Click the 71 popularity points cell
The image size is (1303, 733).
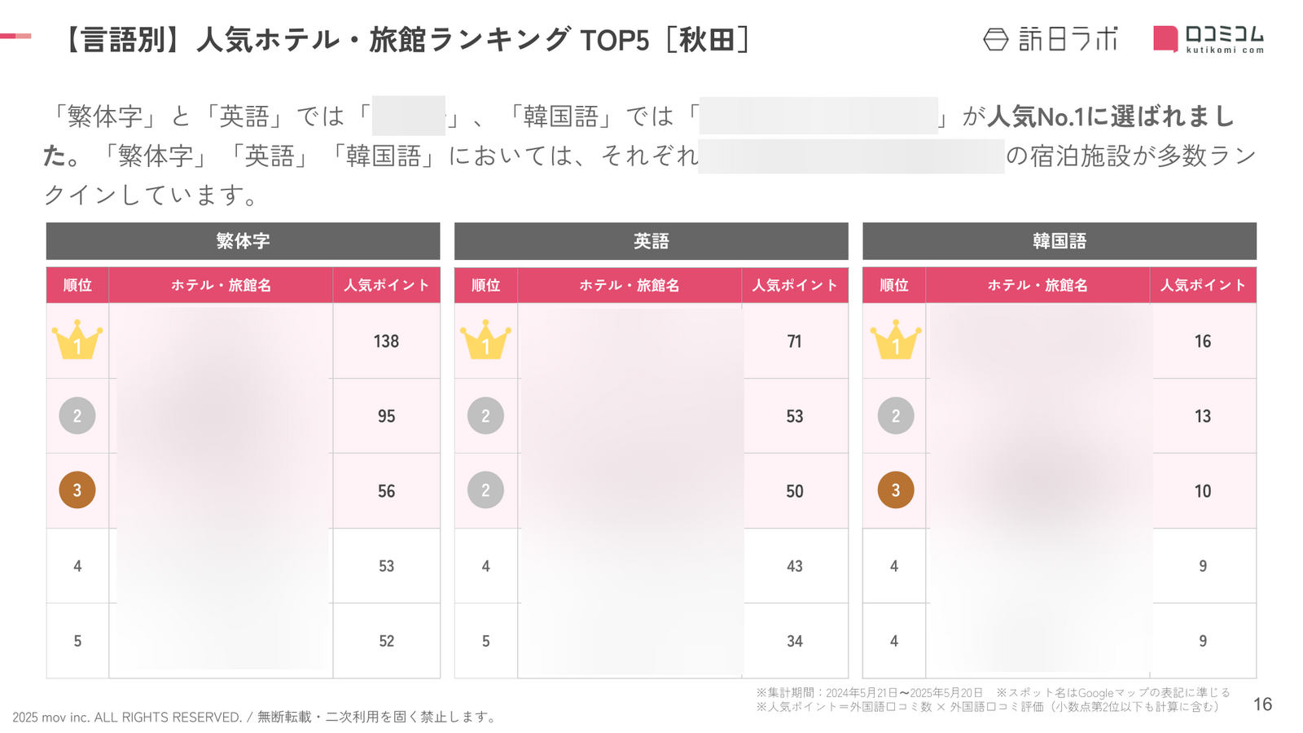[x=795, y=341]
